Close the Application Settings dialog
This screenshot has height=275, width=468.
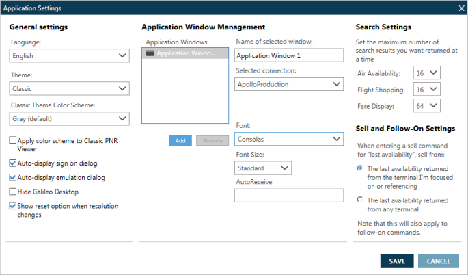click(x=460, y=8)
